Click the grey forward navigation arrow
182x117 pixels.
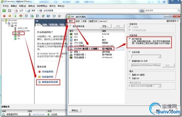(10, 11)
